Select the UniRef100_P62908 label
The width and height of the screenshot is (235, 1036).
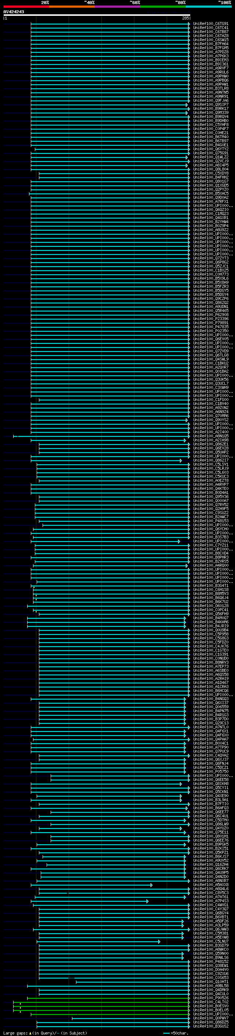click(210, 315)
